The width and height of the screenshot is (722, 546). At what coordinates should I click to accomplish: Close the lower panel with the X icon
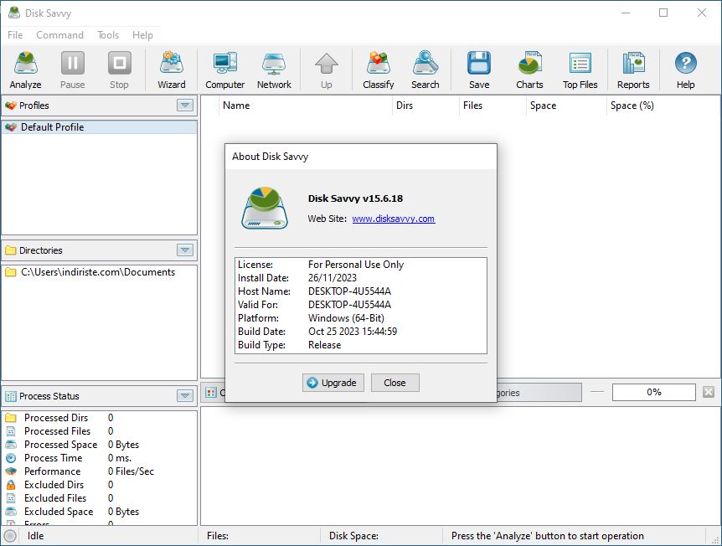click(x=709, y=392)
